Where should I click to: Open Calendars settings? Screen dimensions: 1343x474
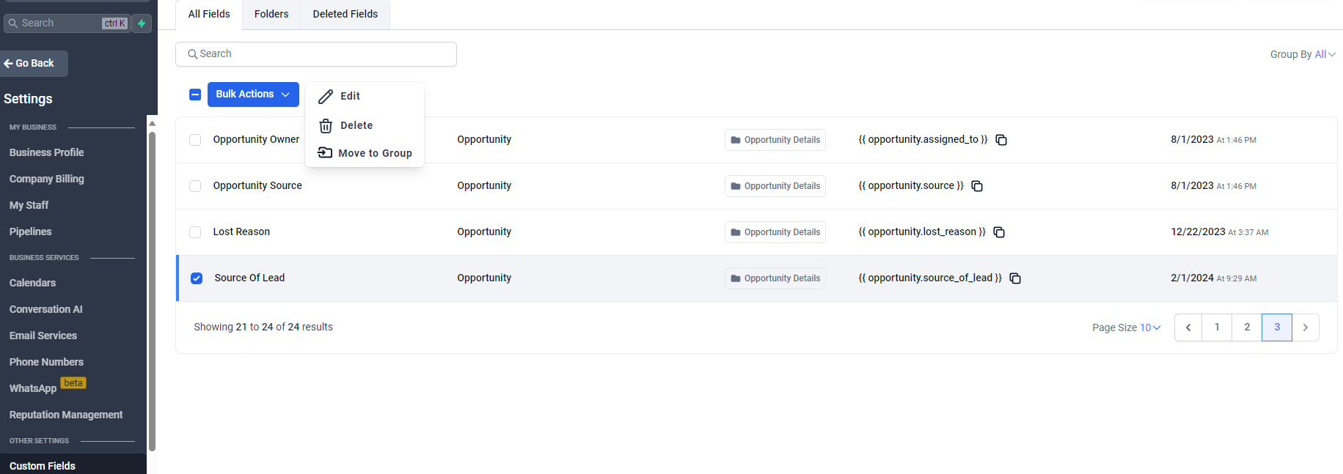(x=33, y=283)
